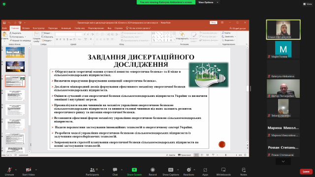Screen dimensions: 315x177
Task: Toggle text shadow S button
Action: [x=67, y=39]
